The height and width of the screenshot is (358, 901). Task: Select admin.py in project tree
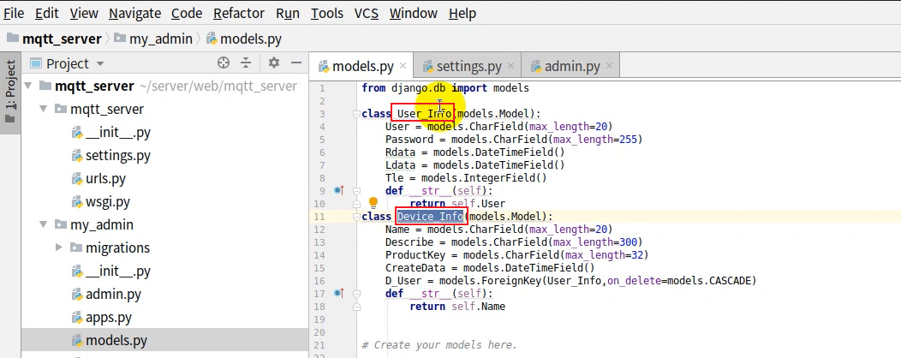[x=106, y=295]
